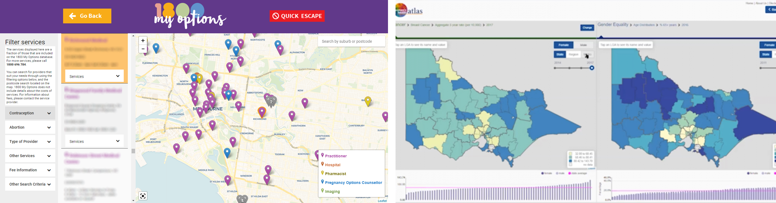This screenshot has width=776, height=203.
Task: Click the purple pin near St Kilda West
Action: (x=228, y=180)
